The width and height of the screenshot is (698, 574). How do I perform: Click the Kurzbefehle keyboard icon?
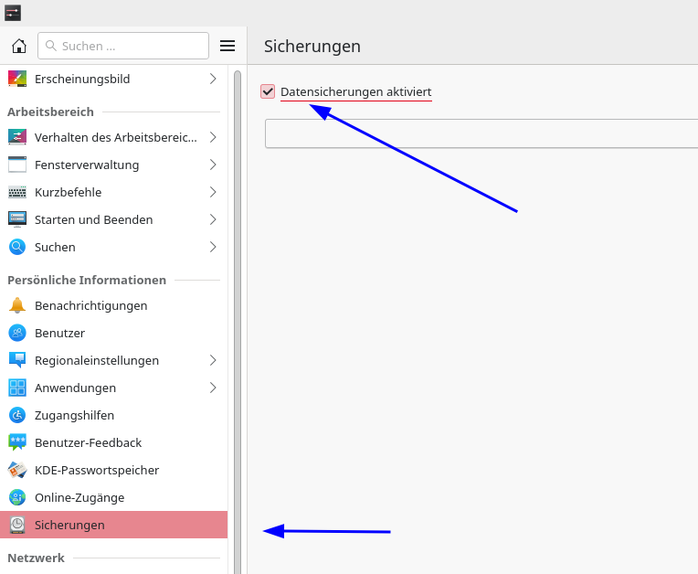pyautogui.click(x=17, y=192)
